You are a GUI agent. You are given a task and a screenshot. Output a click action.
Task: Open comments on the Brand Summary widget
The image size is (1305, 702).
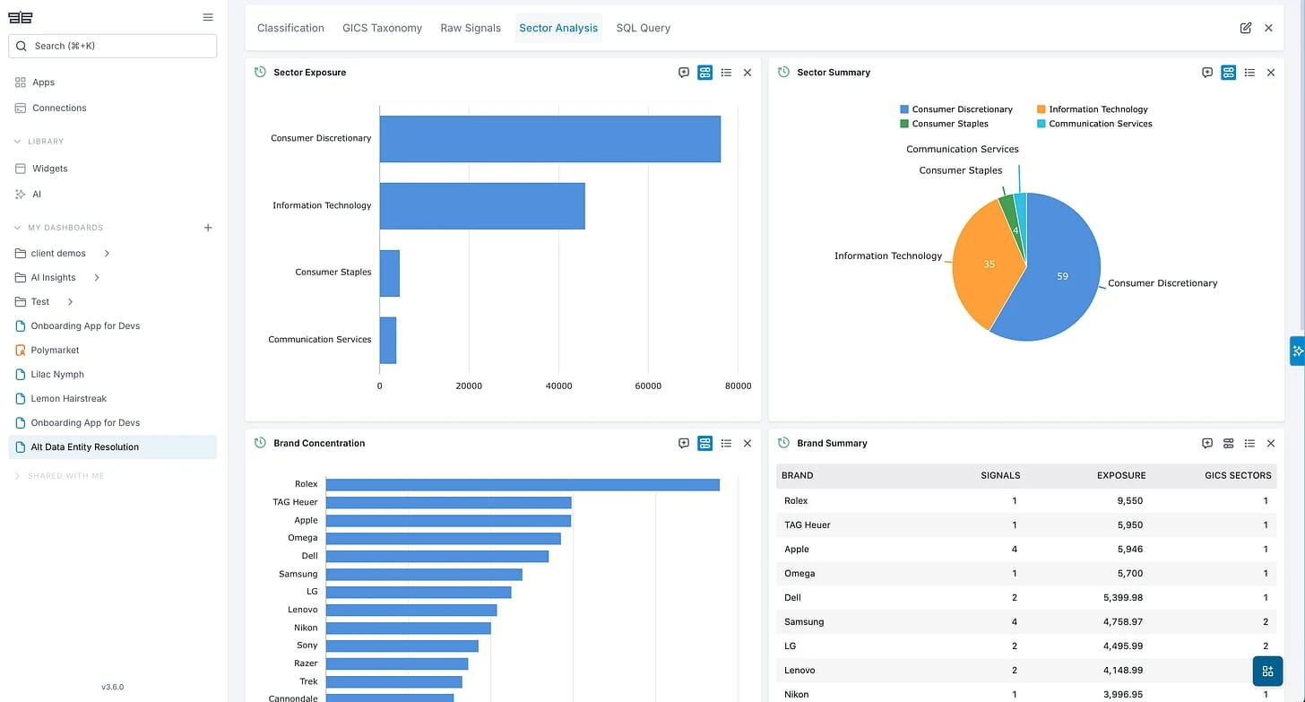tap(1206, 443)
